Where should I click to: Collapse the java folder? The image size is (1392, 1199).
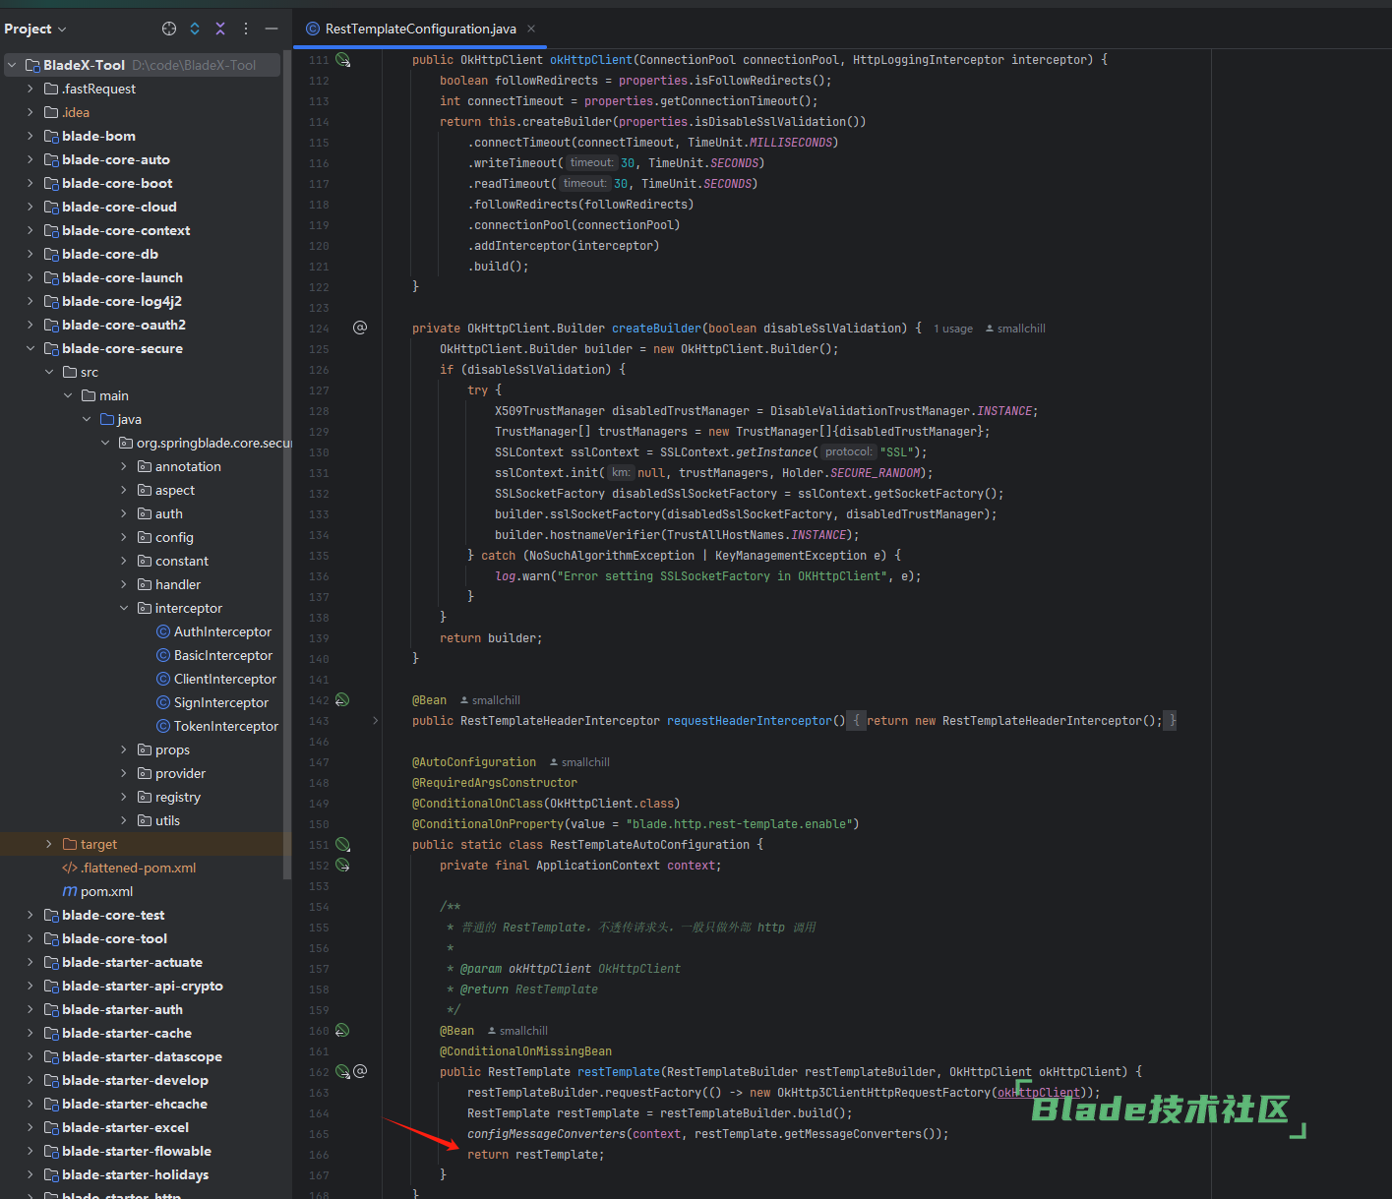coord(87,419)
